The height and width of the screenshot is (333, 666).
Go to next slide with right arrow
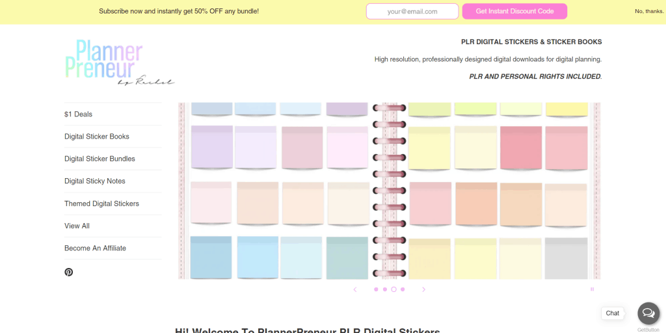pyautogui.click(x=423, y=289)
